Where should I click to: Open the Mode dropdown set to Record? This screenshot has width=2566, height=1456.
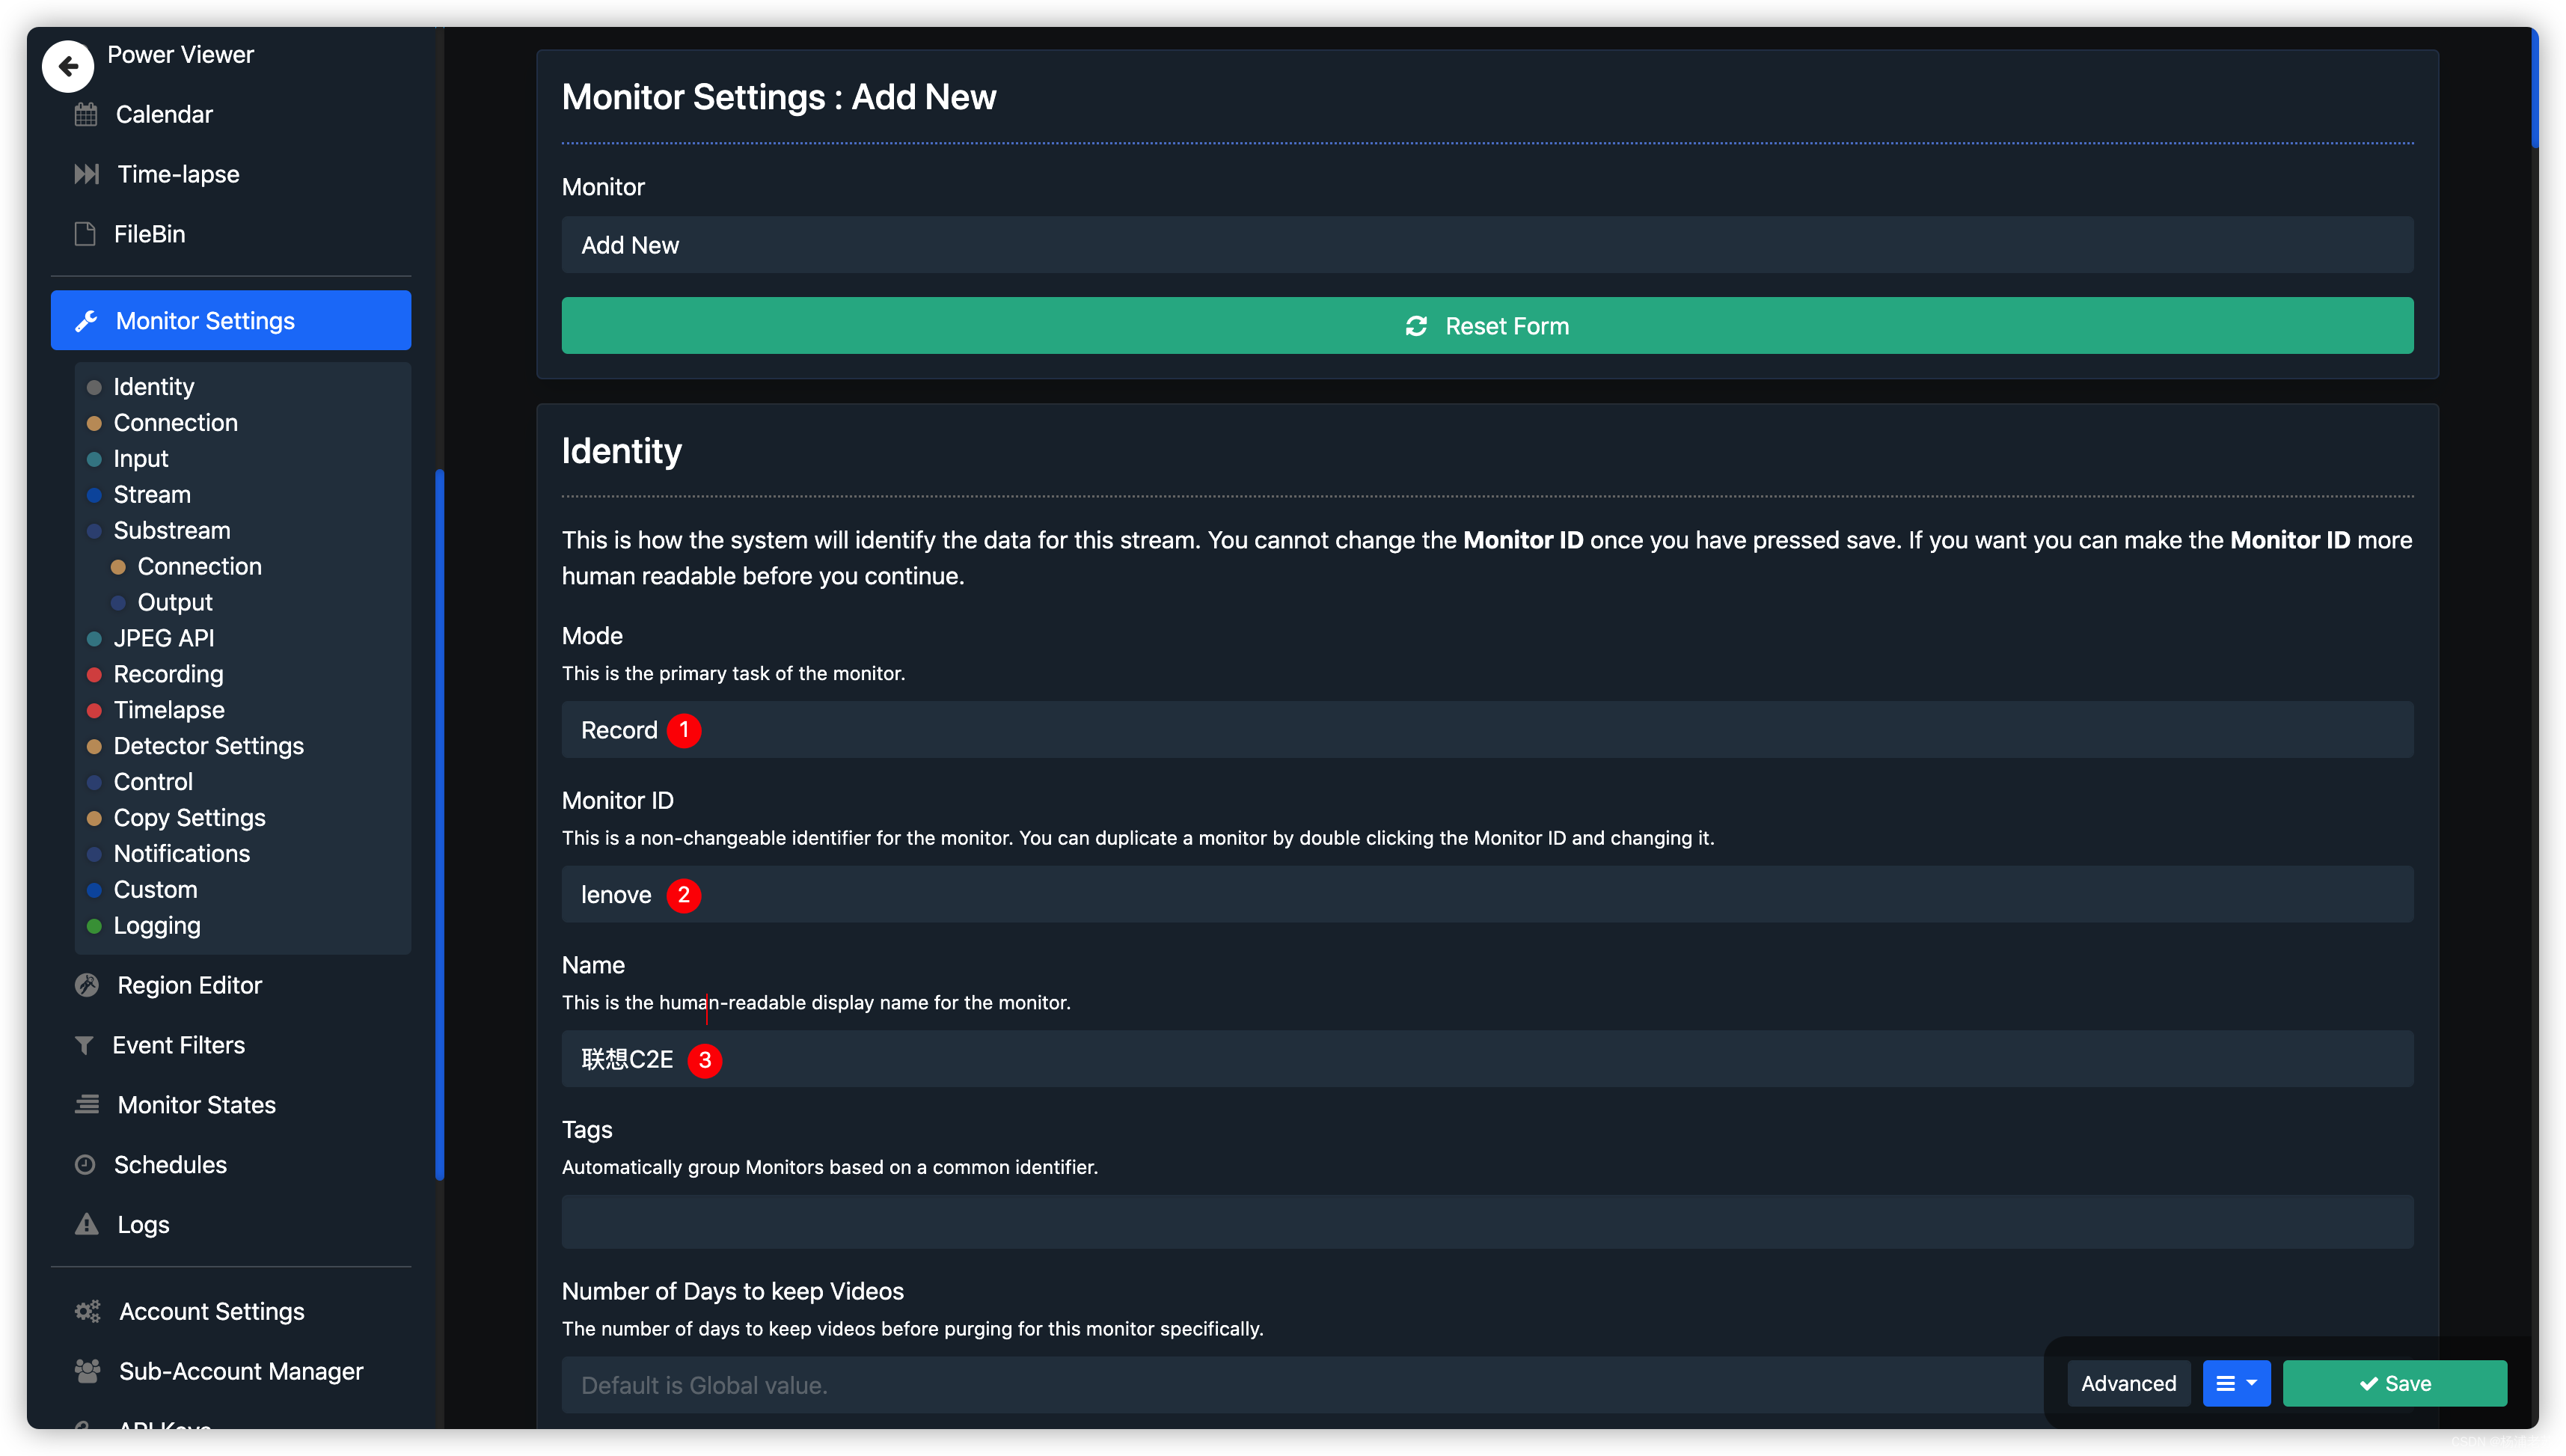[1486, 730]
